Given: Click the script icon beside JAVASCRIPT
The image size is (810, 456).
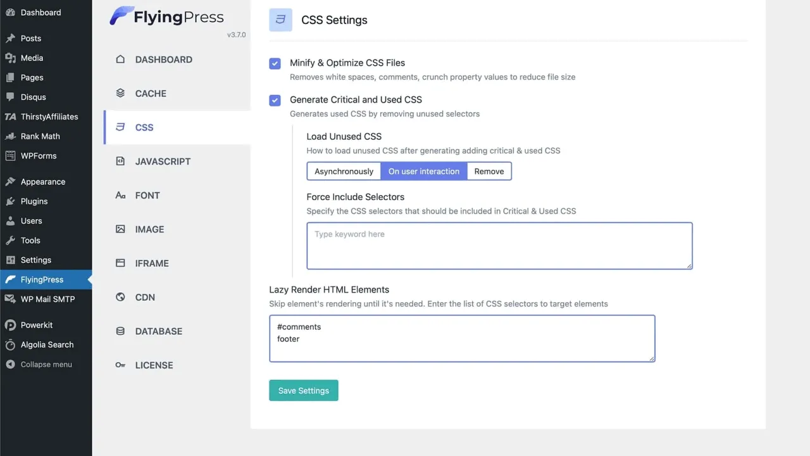Looking at the screenshot, I should pos(120,161).
